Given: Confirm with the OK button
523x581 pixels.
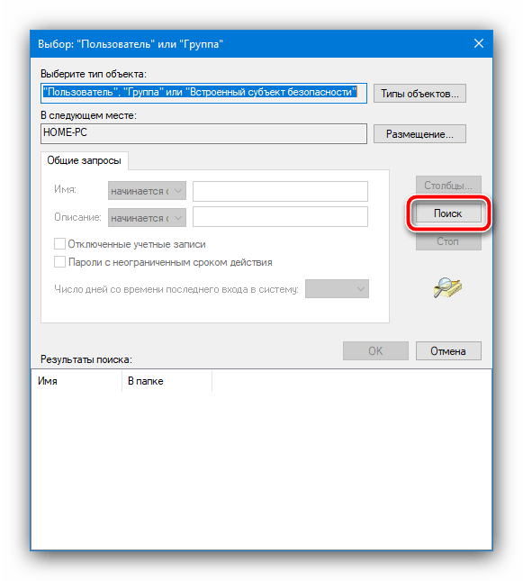Looking at the screenshot, I should pos(375,351).
